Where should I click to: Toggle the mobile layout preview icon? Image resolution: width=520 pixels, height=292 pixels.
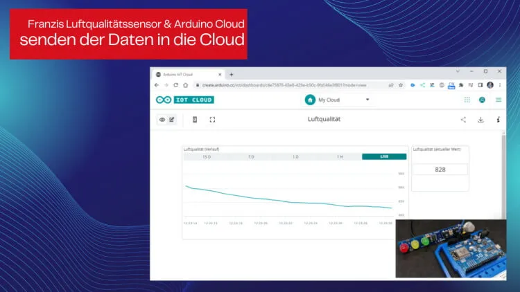195,120
